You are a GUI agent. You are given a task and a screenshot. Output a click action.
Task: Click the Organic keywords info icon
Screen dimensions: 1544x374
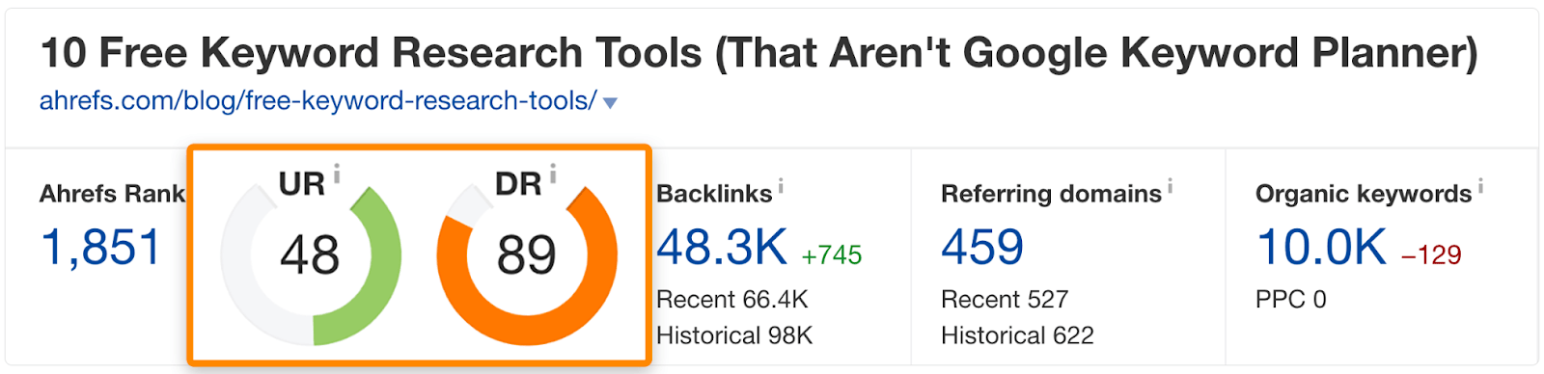[x=1480, y=186]
